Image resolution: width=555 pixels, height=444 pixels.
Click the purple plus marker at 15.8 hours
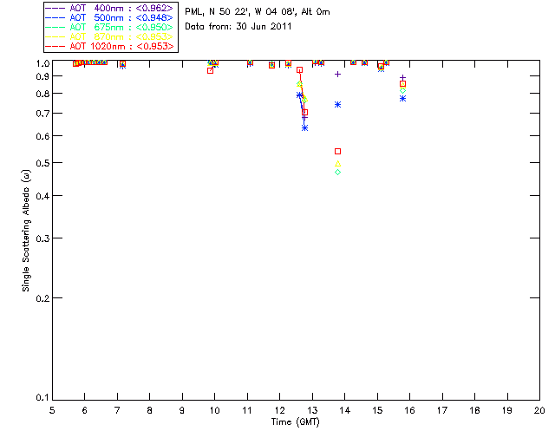(402, 77)
